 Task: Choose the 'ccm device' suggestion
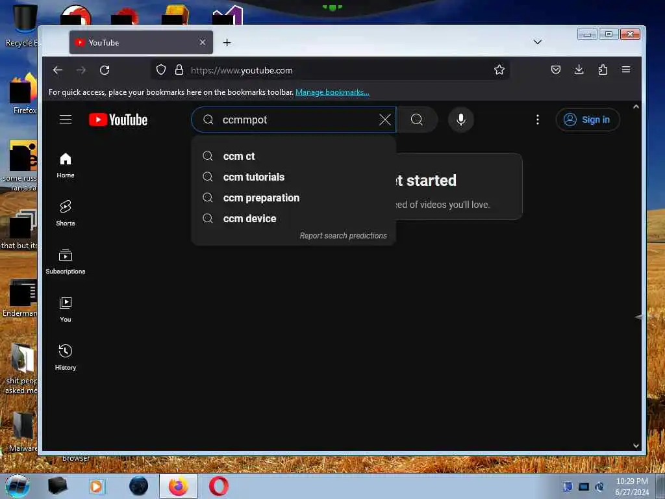click(x=294, y=218)
